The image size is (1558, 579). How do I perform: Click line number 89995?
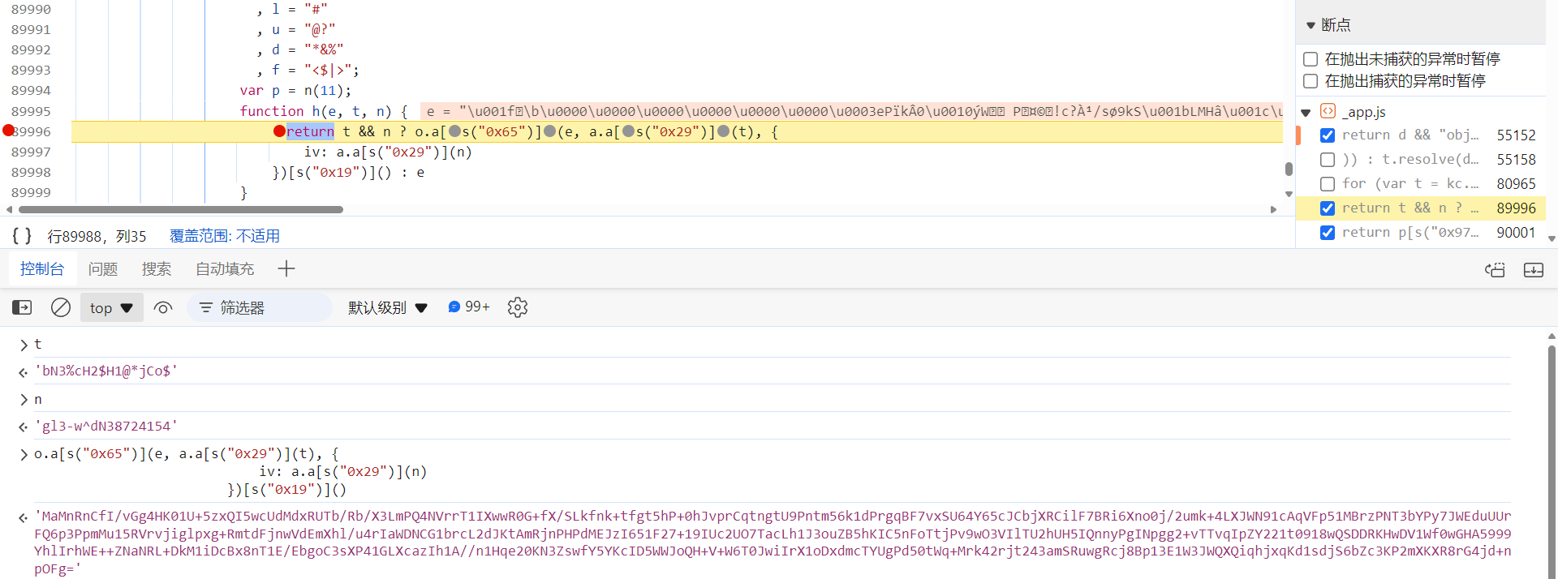[31, 111]
